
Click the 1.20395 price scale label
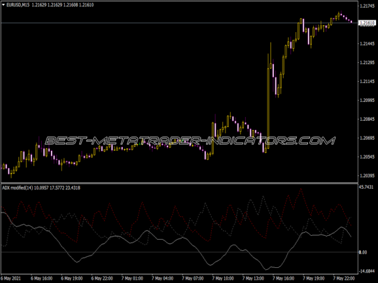[367, 175]
